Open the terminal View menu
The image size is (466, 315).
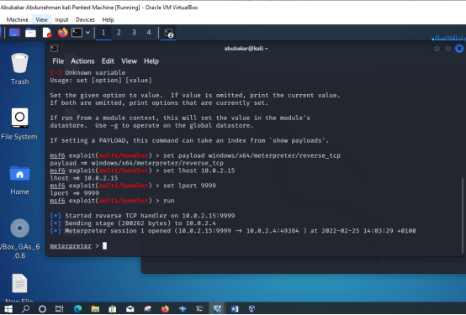tap(129, 61)
